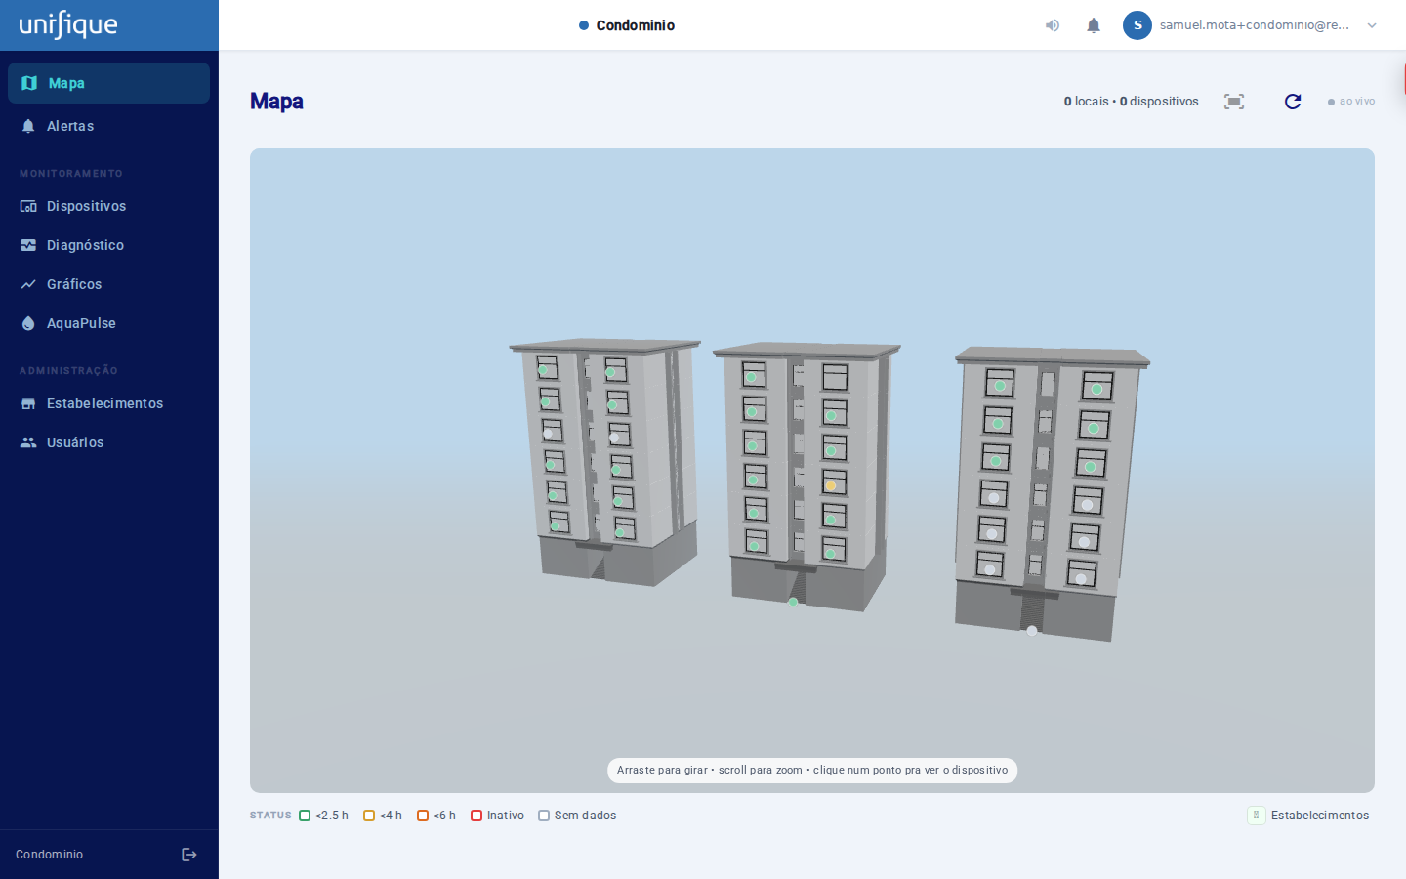Viewport: 1406px width, 879px height.
Task: Refresh the map data
Action: coord(1293,102)
